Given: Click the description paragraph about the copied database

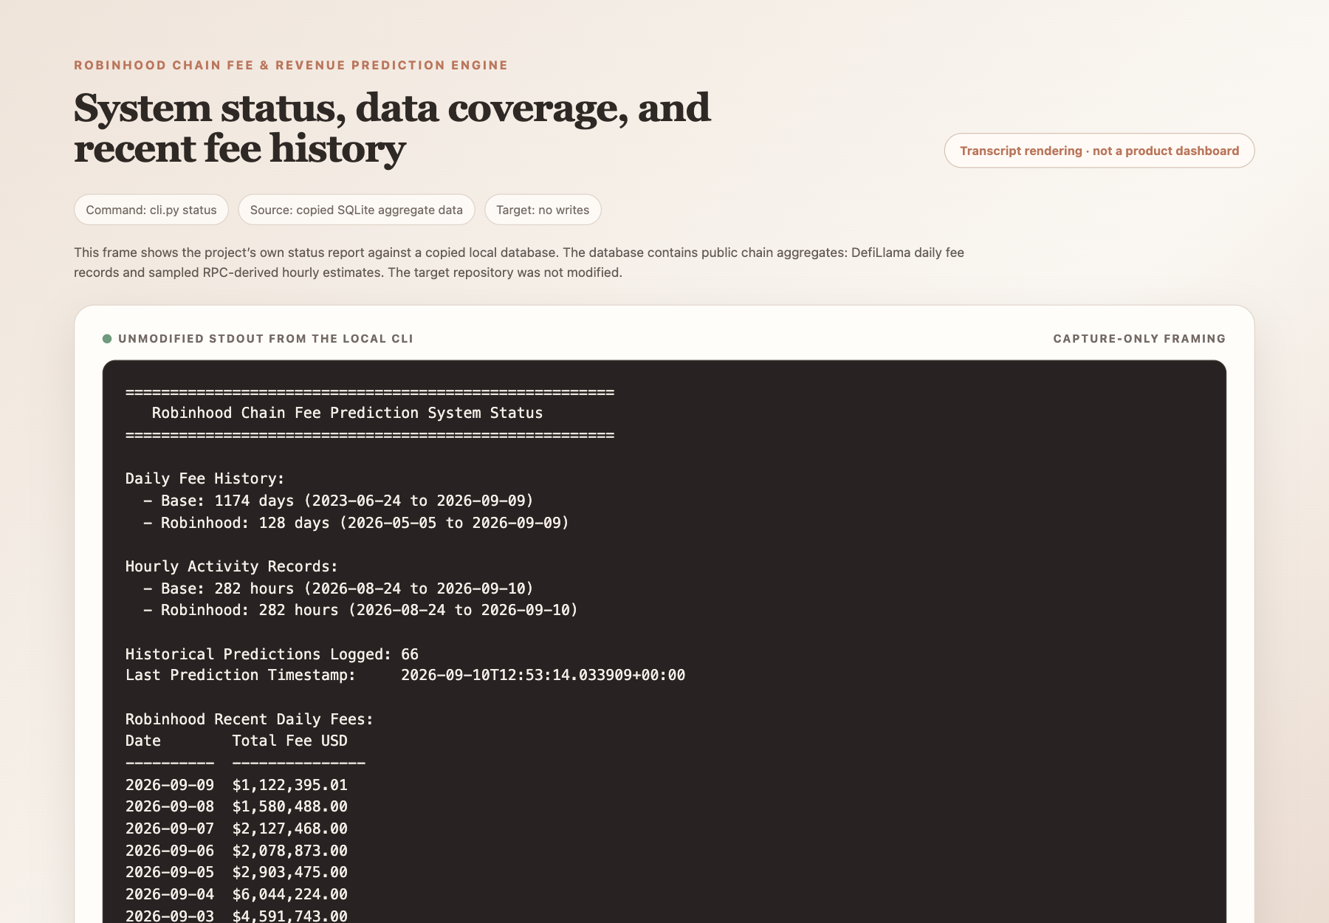Looking at the screenshot, I should pyautogui.click(x=519, y=262).
